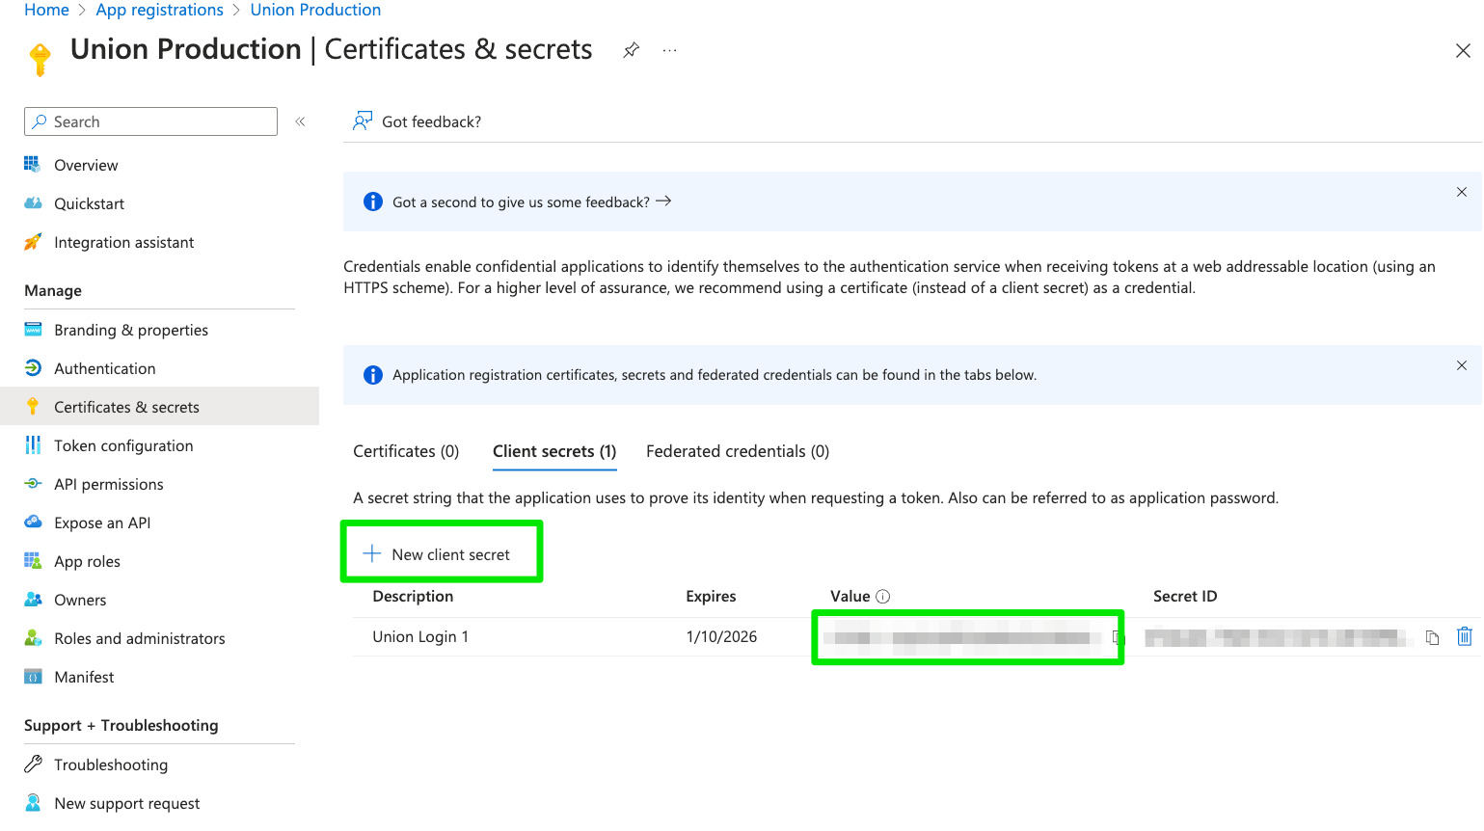Screen dimensions: 1484x831
Task: Open the Authentication settings page
Action: click(104, 368)
